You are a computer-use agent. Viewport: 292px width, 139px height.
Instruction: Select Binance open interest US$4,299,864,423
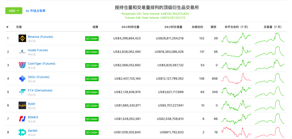[x=127, y=38]
